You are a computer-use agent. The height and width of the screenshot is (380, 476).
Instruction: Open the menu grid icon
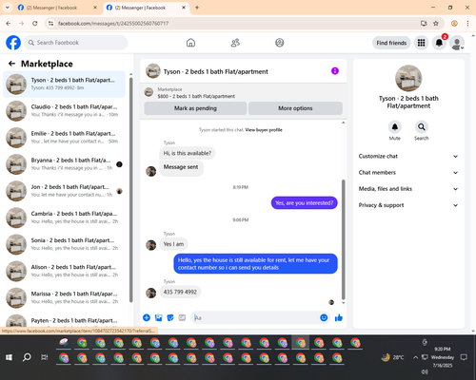point(421,43)
